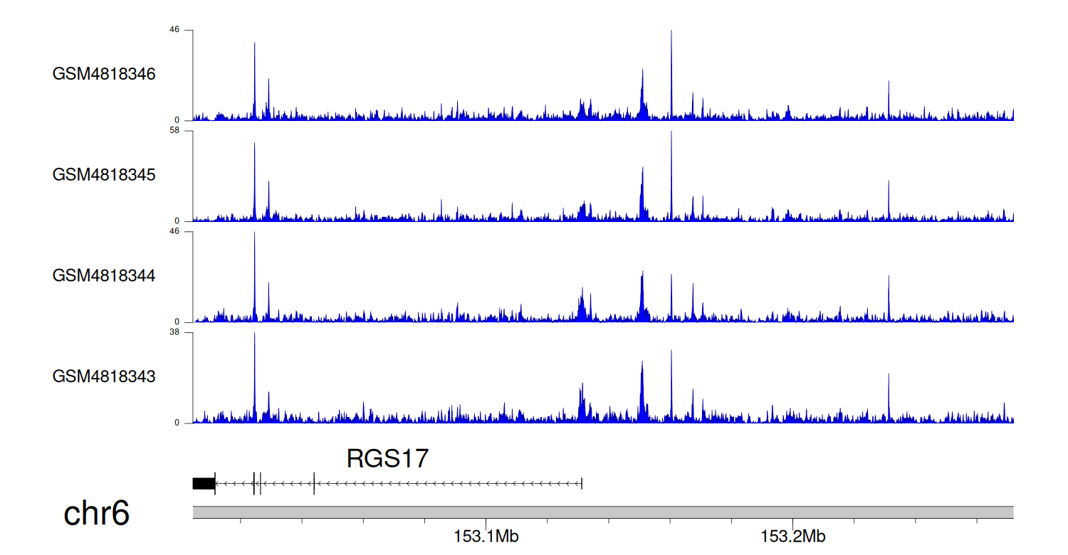1068x555 pixels.
Task: Click the y-axis maximum value 58
Action: 173,131
